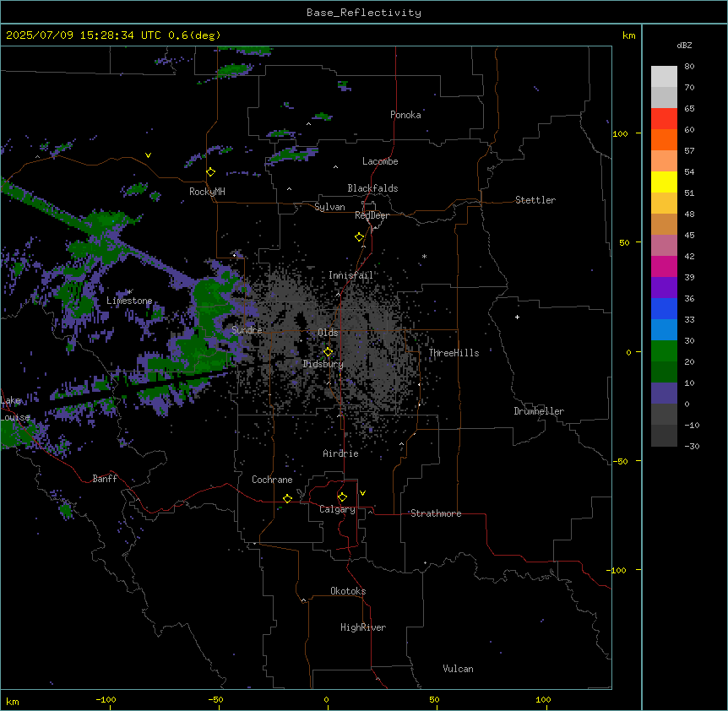
Task: Click the Louise map label at left edge
Action: pyautogui.click(x=15, y=417)
